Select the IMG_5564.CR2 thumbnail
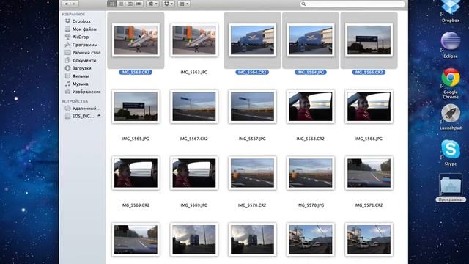Viewport: 469px width, 264px height. click(x=252, y=40)
